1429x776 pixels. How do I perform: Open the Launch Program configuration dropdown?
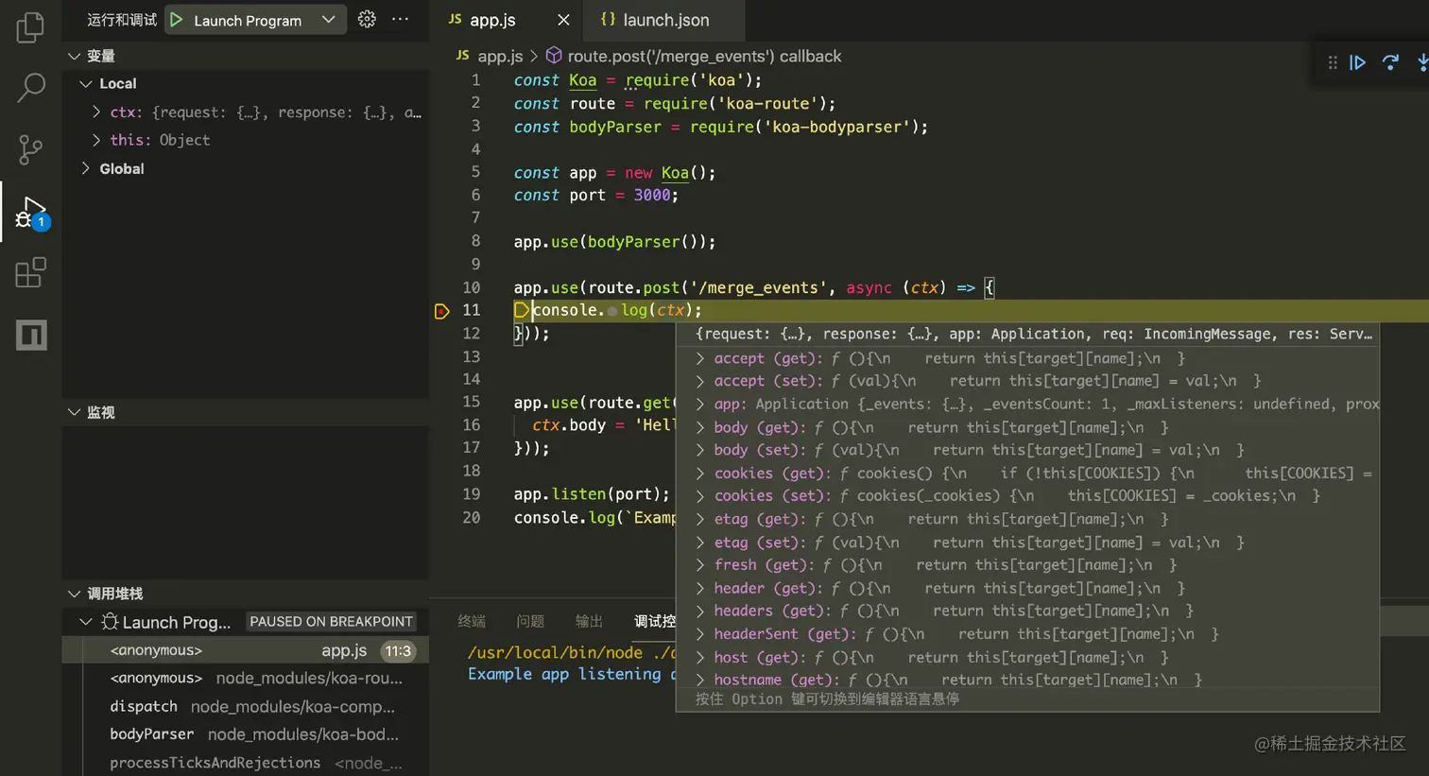click(328, 20)
